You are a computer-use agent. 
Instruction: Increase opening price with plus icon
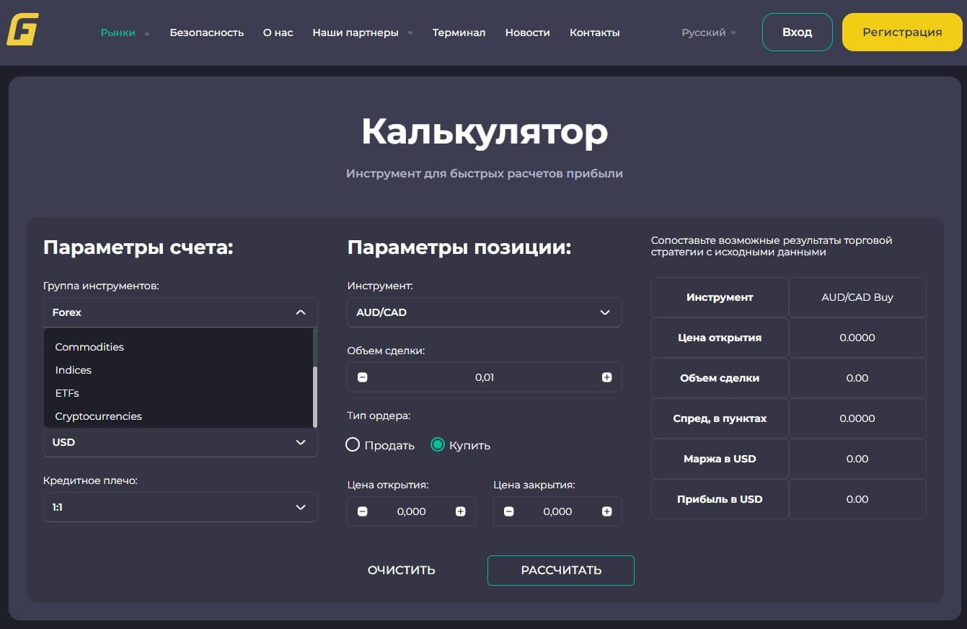click(x=460, y=511)
